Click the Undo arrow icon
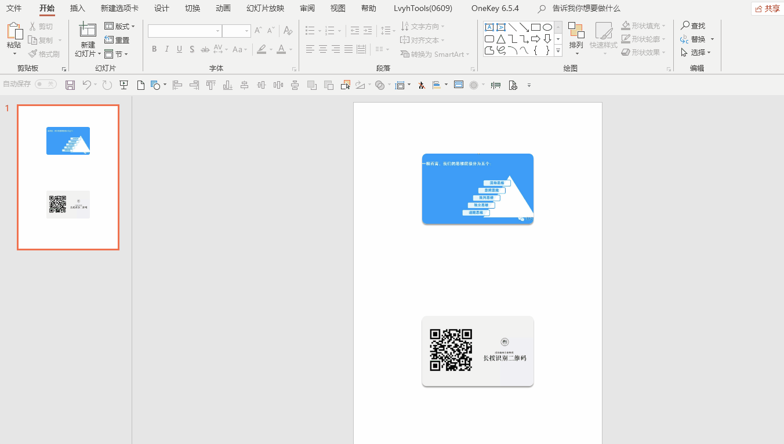Screen dimensions: 784x444 click(x=86, y=85)
